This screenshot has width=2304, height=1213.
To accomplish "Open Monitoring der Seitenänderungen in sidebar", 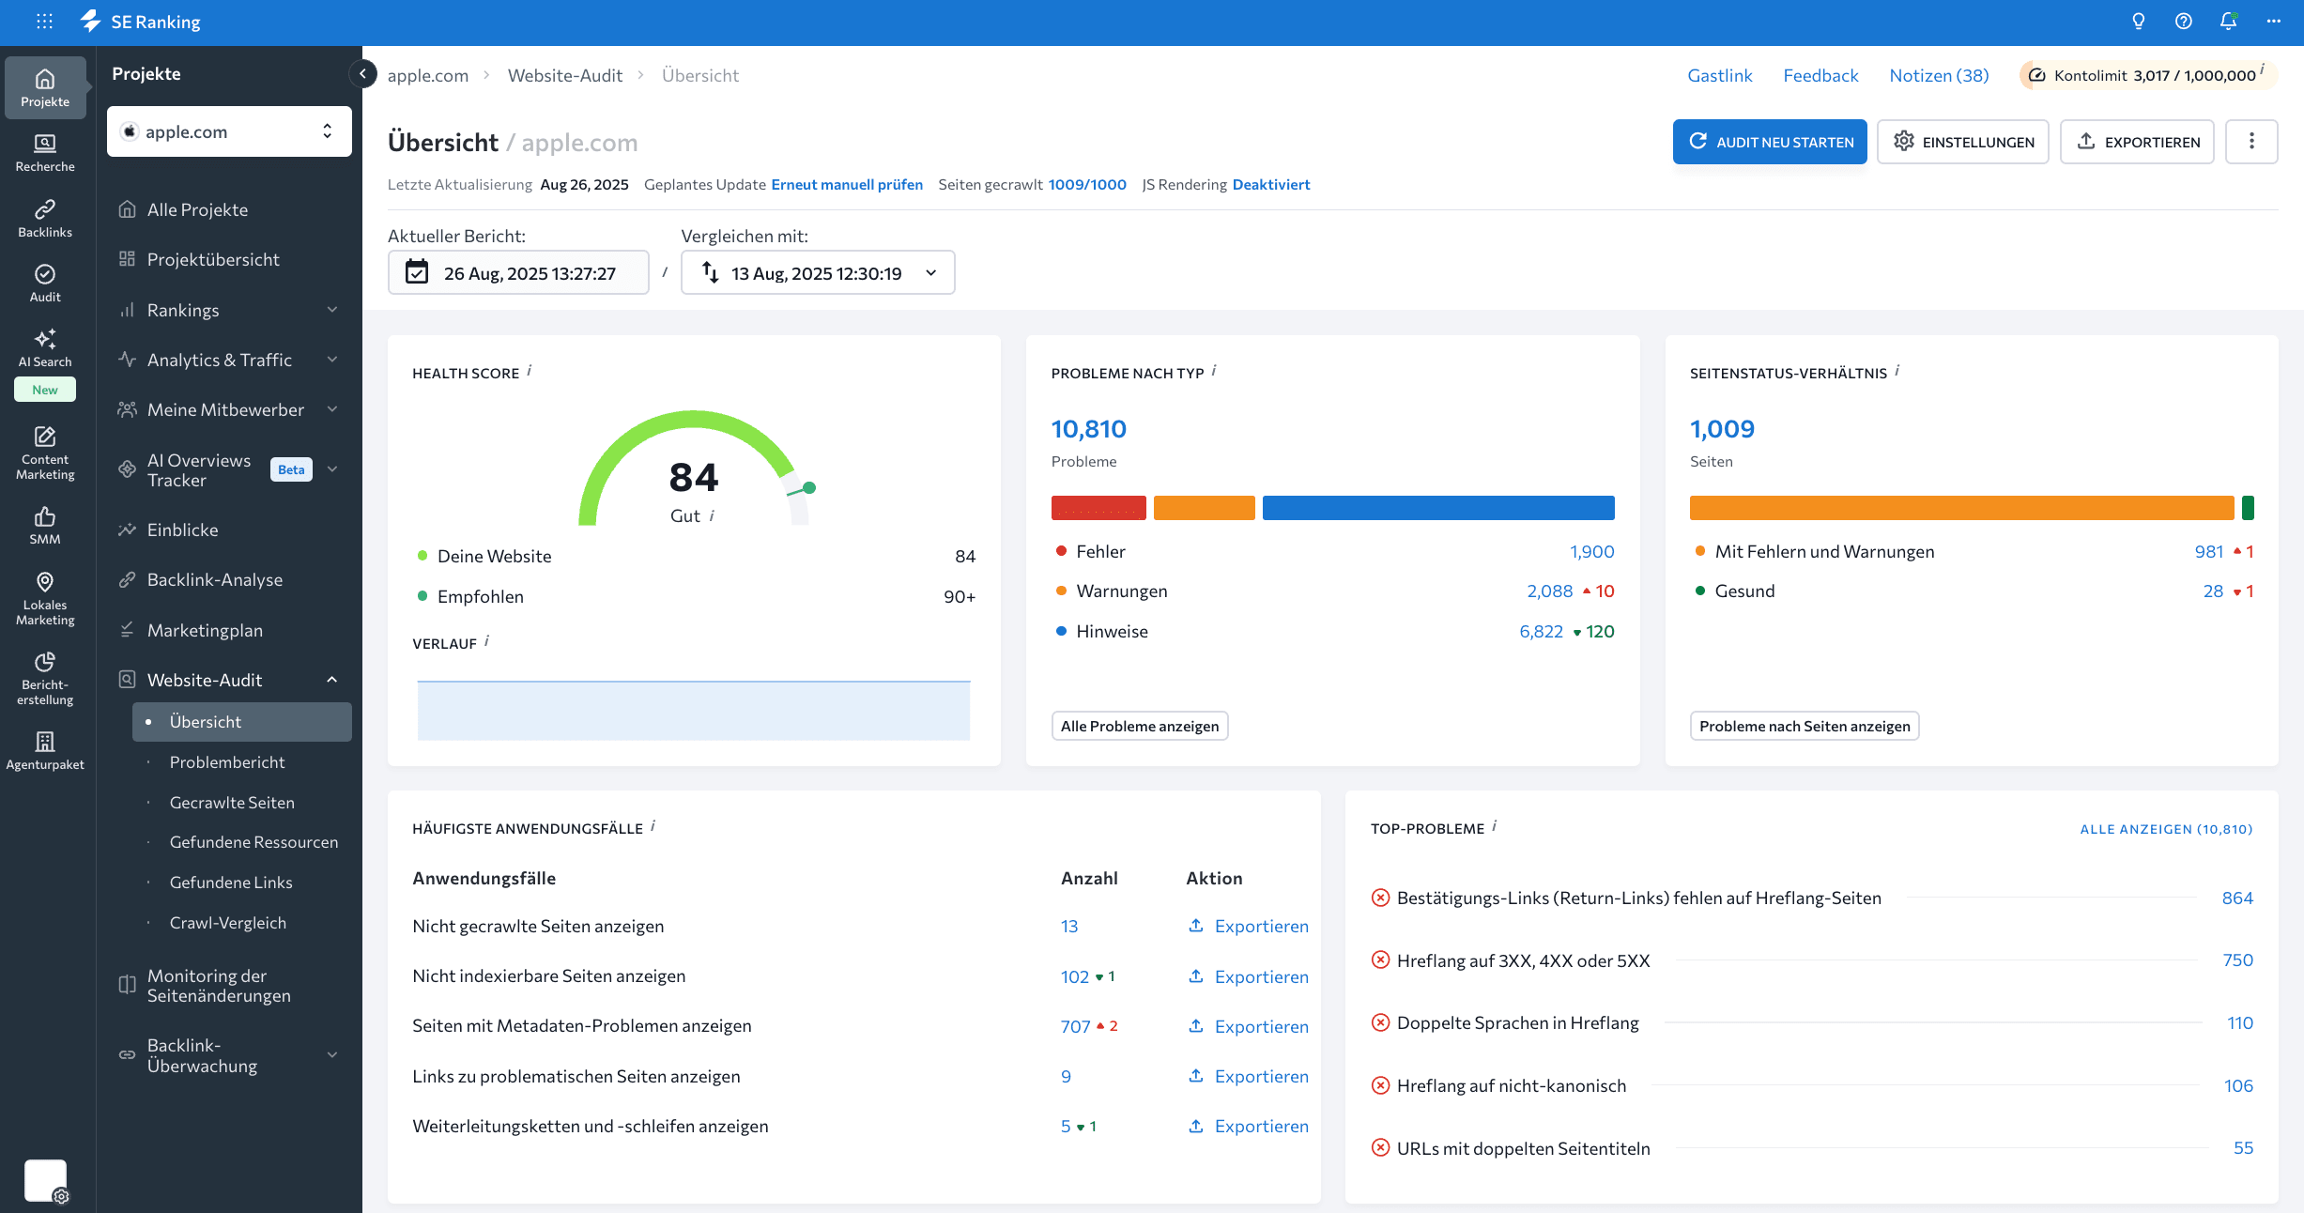I will [219, 986].
